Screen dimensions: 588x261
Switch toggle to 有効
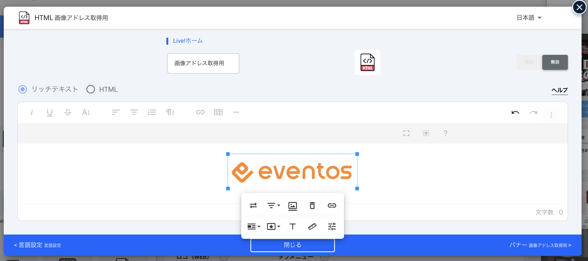point(529,62)
